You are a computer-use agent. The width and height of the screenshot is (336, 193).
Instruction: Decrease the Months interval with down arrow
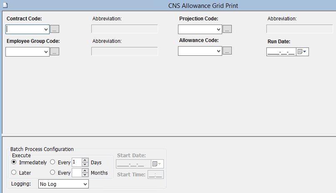(85, 175)
